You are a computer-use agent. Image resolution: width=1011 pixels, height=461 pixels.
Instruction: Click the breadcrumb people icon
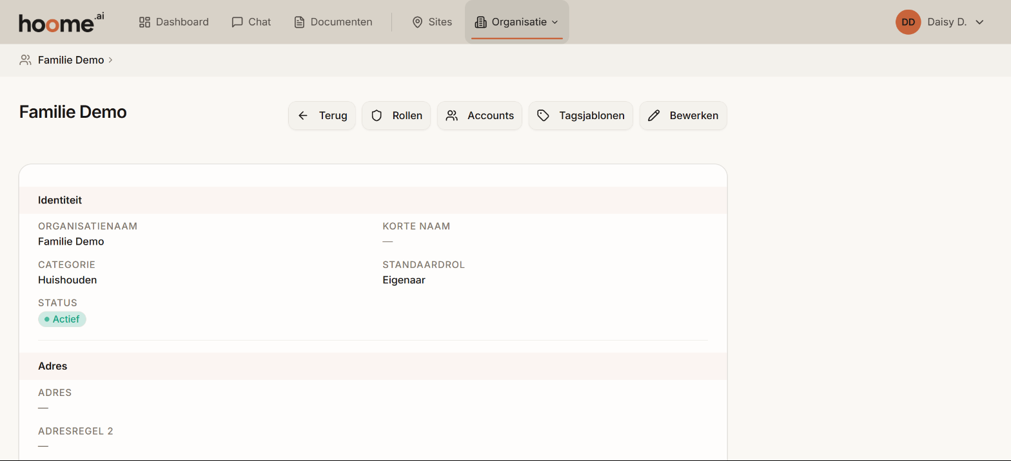pyautogui.click(x=25, y=60)
